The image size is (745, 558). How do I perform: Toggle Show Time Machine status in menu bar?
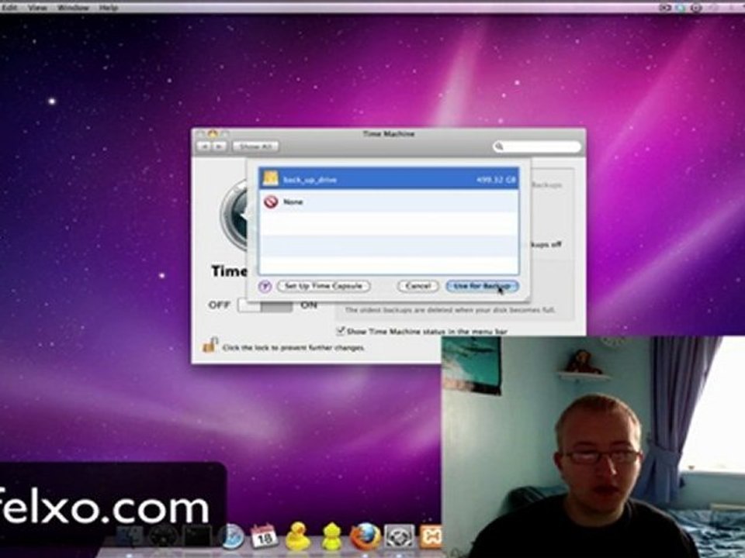click(340, 331)
